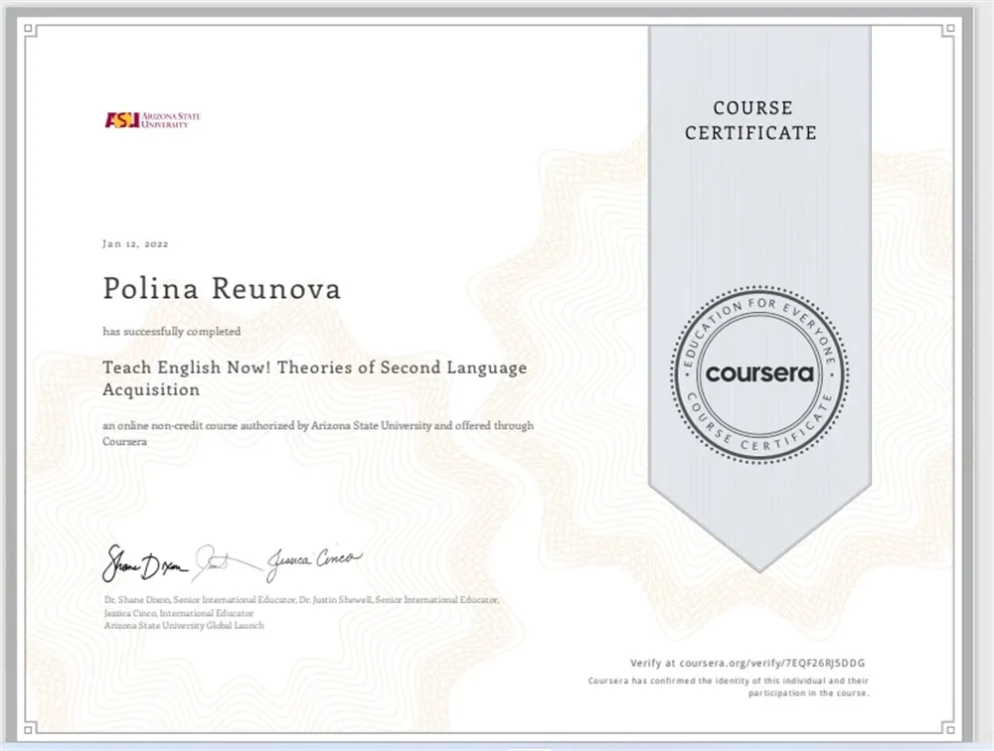Click Justin Shewell's middle signature
Image resolution: width=994 pixels, height=751 pixels.
[x=229, y=562]
